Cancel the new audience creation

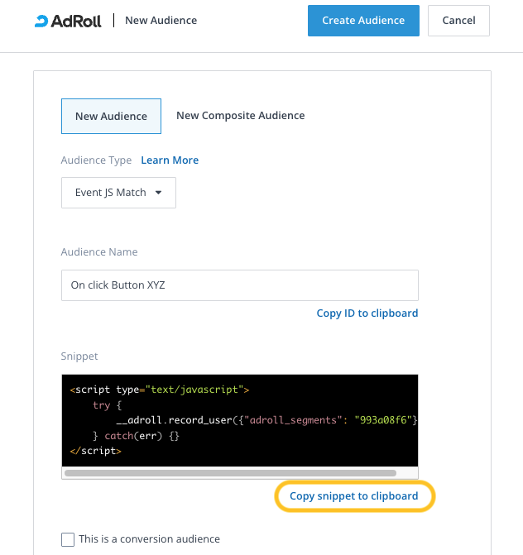point(458,21)
